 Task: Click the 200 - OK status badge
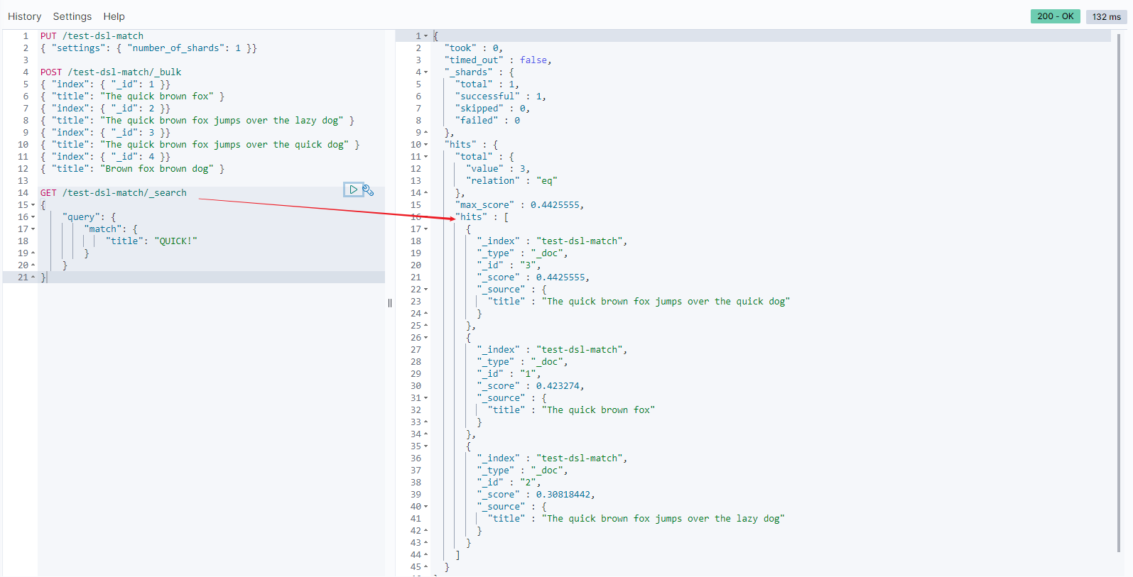tap(1055, 16)
